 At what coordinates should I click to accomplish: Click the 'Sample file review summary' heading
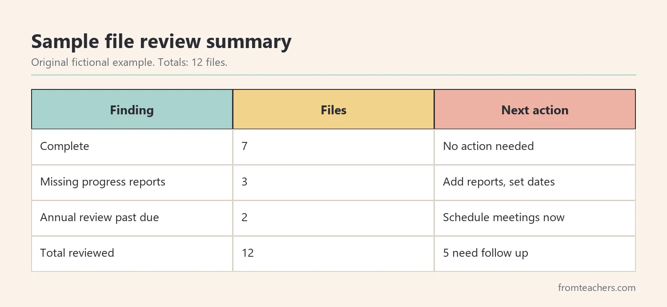pyautogui.click(x=161, y=41)
